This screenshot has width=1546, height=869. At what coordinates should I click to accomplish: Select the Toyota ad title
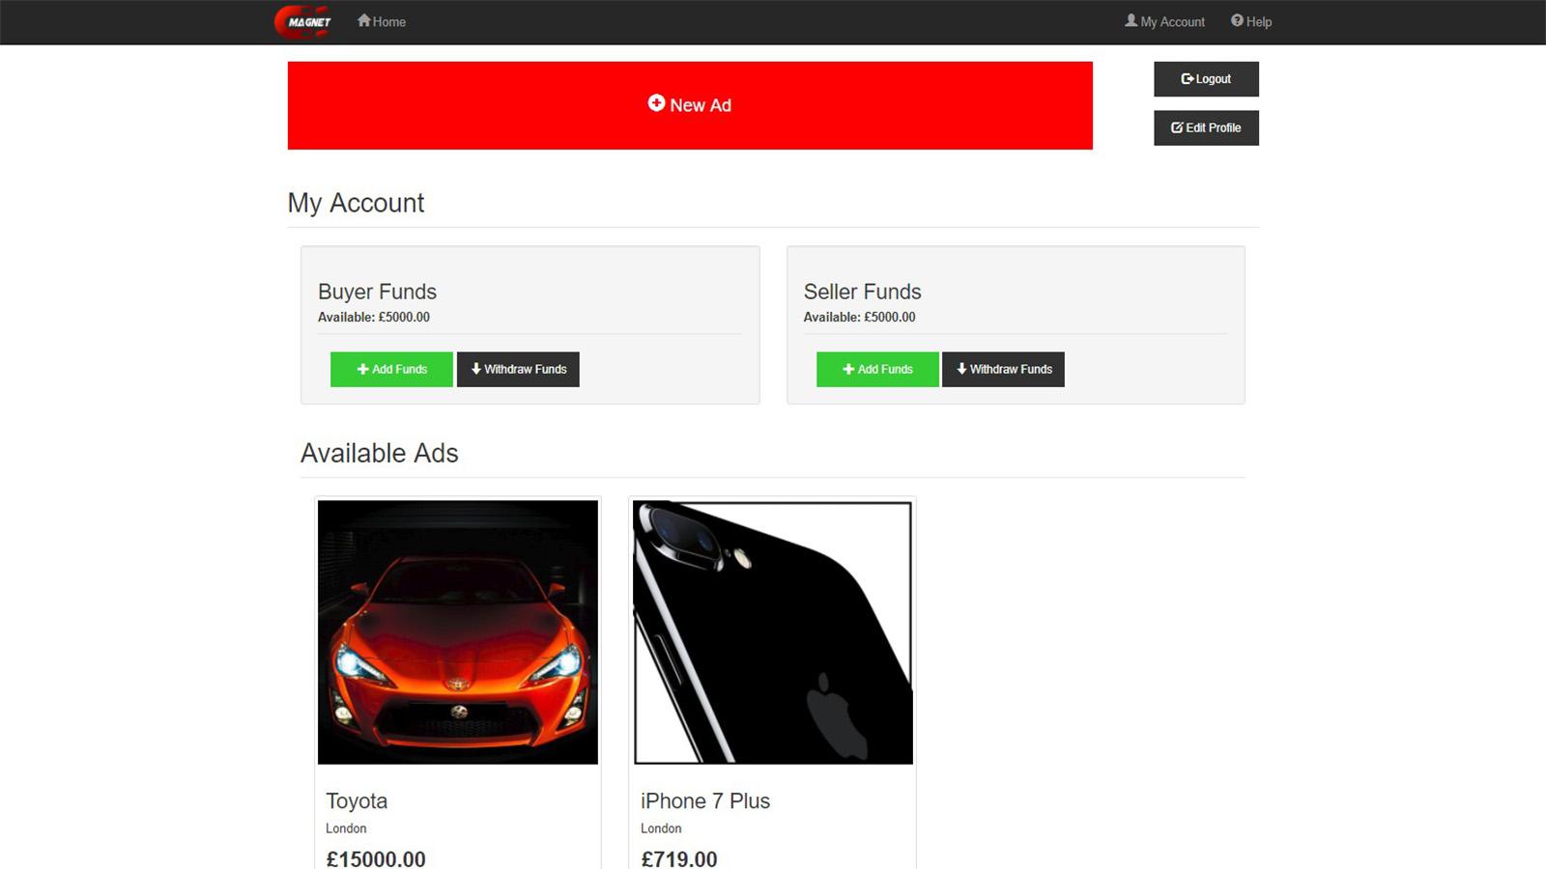(357, 801)
